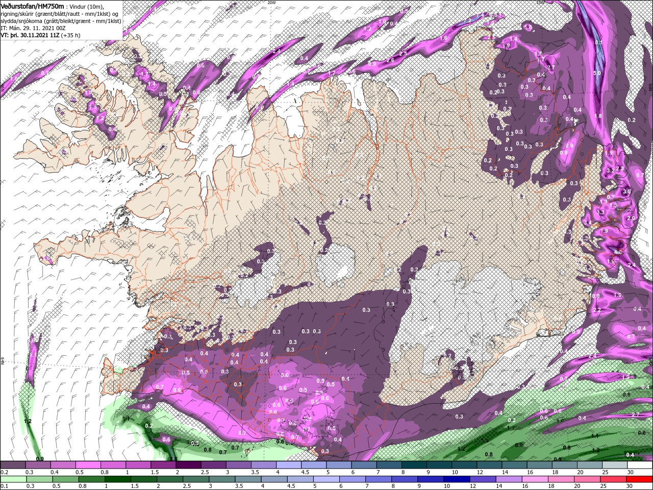Select the 'VT: þri. 30.11.2021 11Z (+35 h)' line
The width and height of the screenshot is (653, 490).
[x=40, y=35]
